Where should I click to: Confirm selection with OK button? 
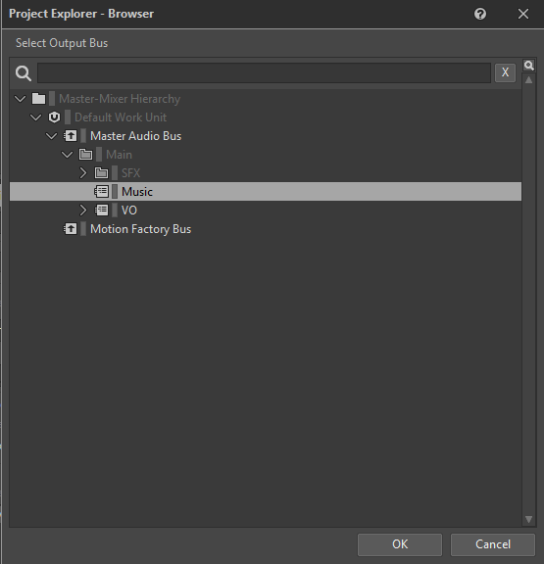point(400,544)
